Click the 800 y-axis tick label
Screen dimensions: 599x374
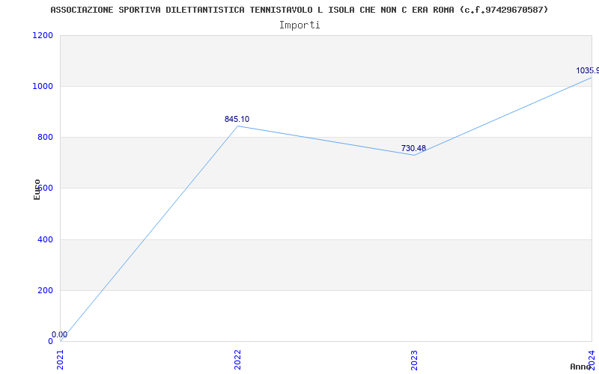pyautogui.click(x=45, y=137)
